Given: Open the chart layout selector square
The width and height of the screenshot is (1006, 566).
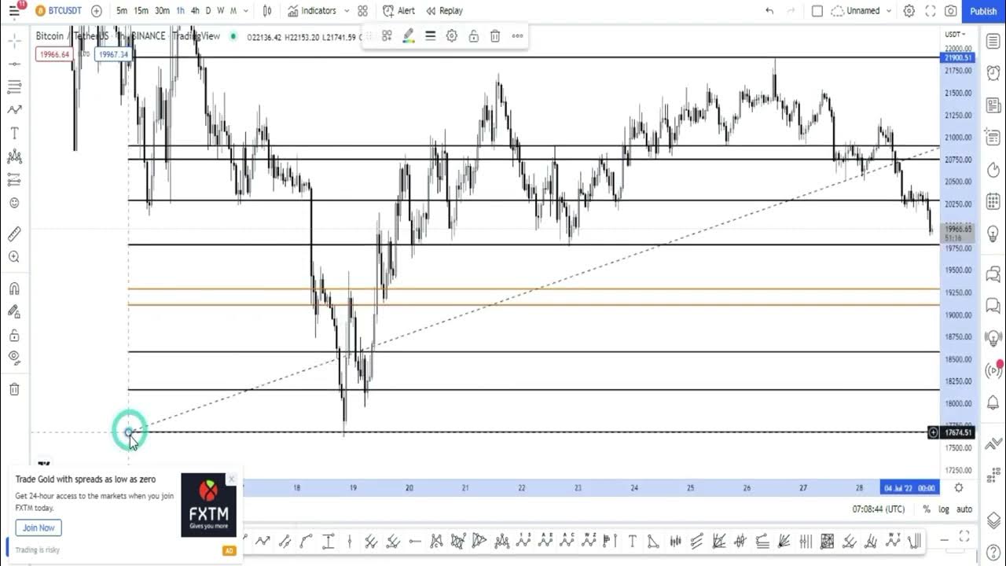Looking at the screenshot, I should point(817,11).
